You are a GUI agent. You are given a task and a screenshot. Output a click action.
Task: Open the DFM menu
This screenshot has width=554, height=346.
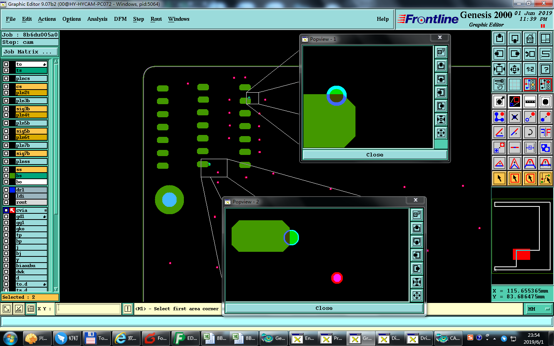tap(120, 19)
